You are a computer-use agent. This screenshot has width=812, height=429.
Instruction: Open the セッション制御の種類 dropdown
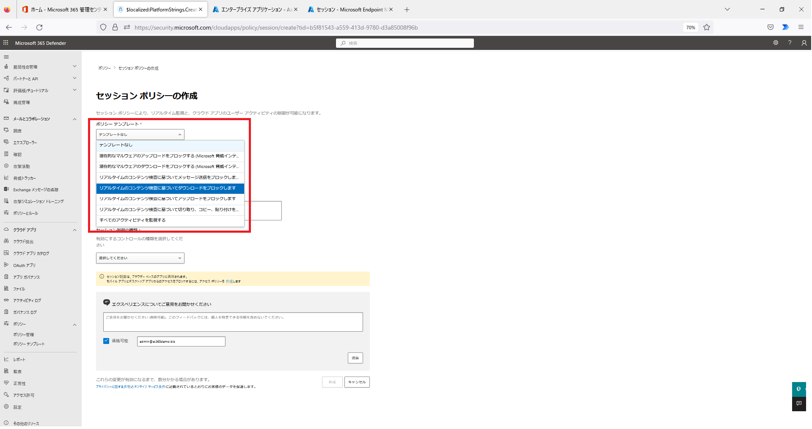point(140,258)
